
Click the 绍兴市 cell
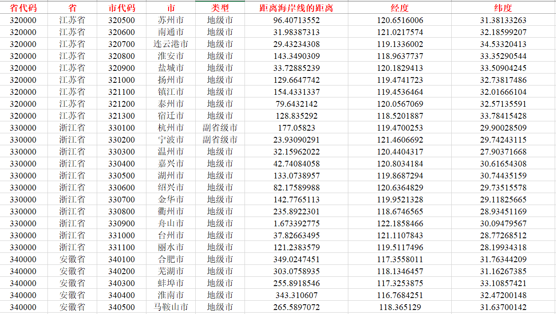[x=171, y=187]
